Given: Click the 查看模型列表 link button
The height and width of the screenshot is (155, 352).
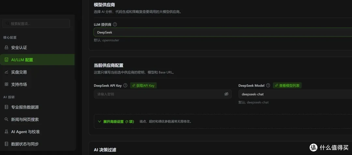Looking at the screenshot, I should (x=287, y=85).
